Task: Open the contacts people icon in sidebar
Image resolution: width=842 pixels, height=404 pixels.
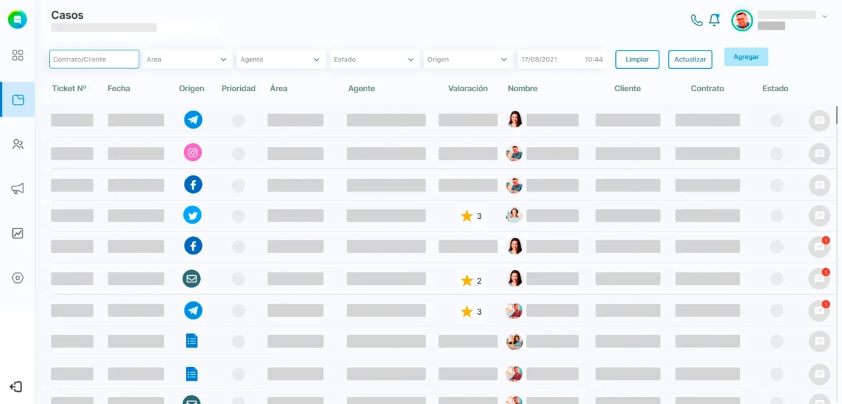Action: point(17,144)
